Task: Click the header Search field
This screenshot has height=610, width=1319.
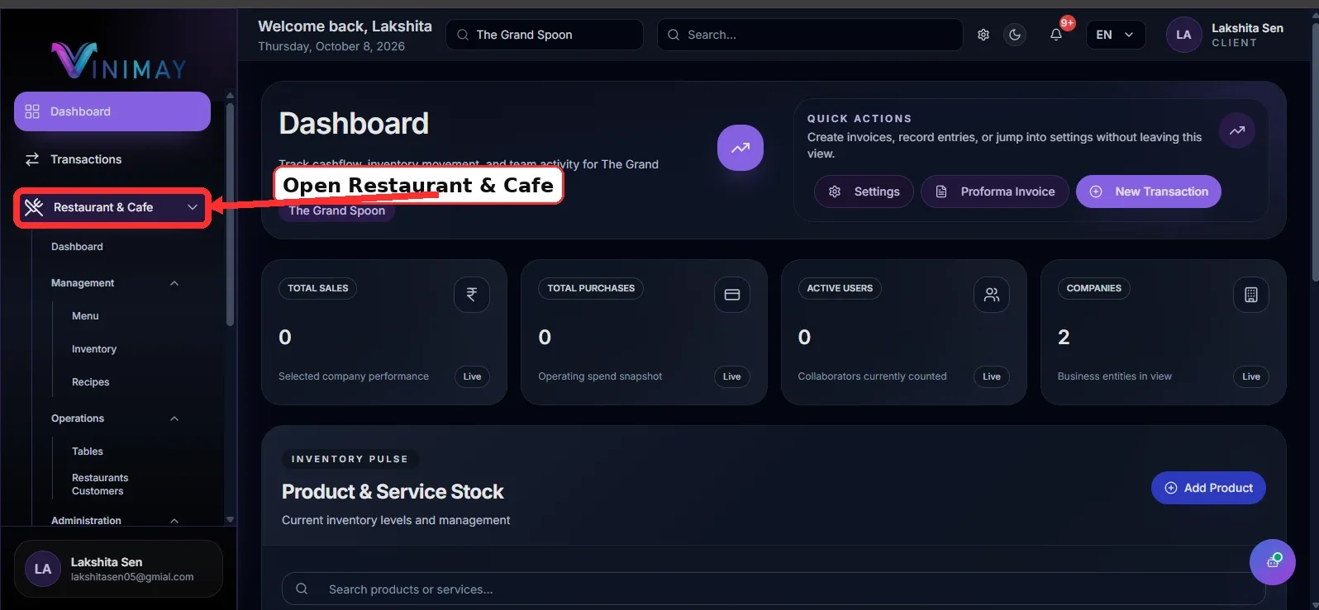Action: coord(810,35)
